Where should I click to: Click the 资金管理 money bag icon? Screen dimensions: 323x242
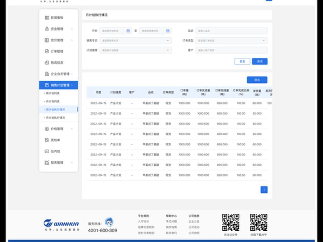pyautogui.click(x=47, y=29)
